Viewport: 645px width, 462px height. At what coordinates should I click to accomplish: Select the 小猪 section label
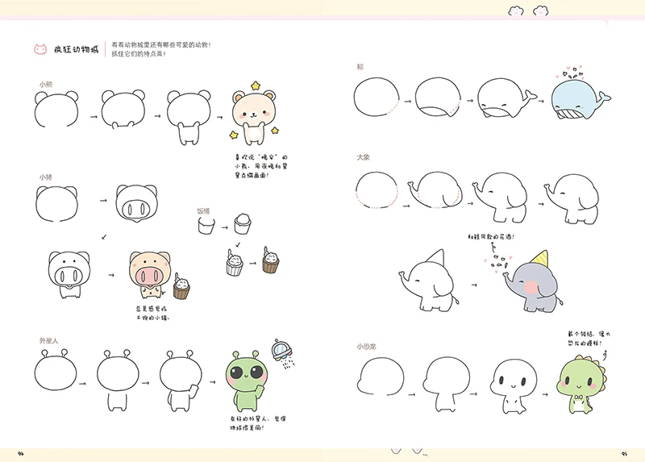46,177
